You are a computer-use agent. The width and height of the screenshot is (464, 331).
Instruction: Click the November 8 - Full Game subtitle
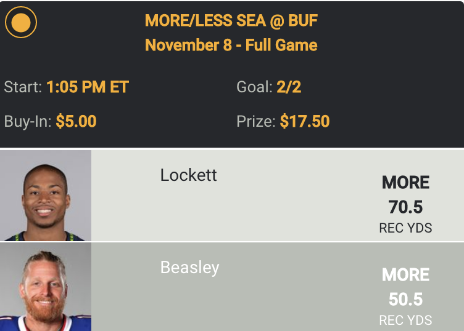click(x=231, y=46)
